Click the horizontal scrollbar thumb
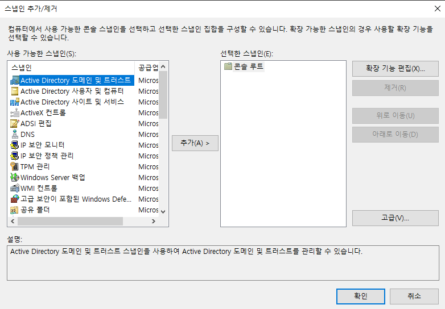This screenshot has height=309, width=445. pyautogui.click(x=70, y=221)
